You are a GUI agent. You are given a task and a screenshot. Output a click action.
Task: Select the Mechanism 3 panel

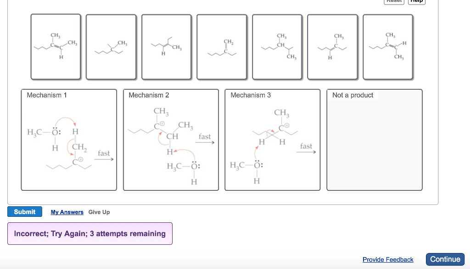tap(272, 140)
